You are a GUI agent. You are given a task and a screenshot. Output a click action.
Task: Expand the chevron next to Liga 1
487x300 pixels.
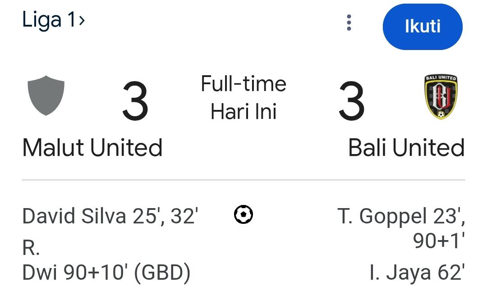click(82, 20)
